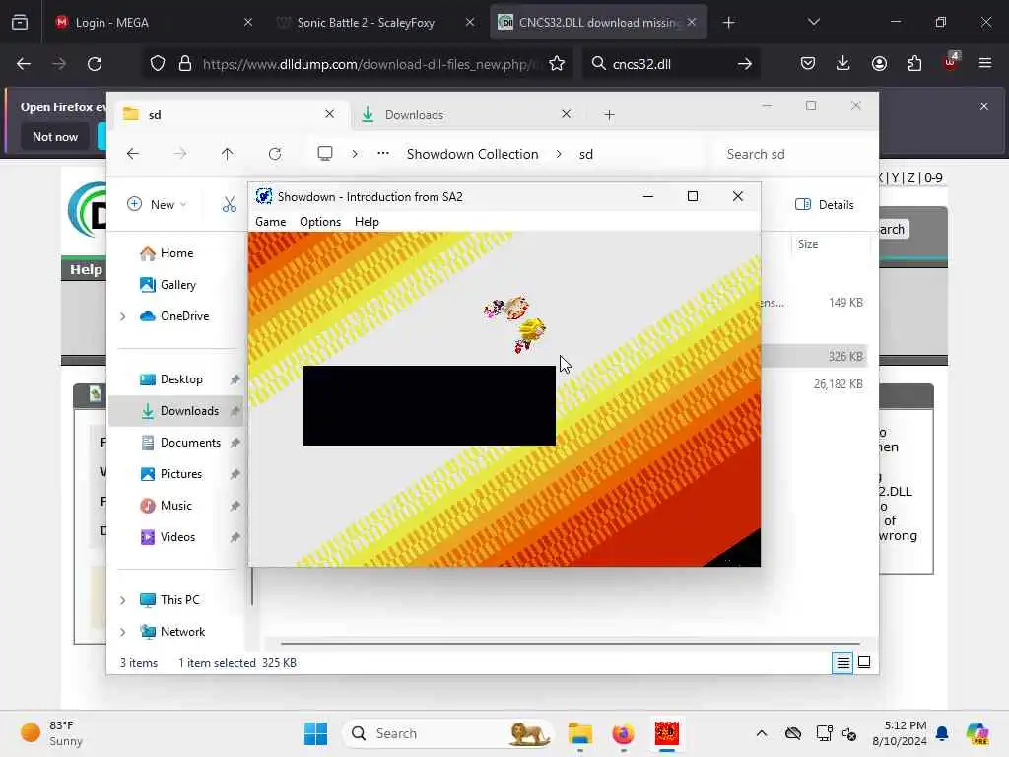Open the Windows Start menu
Screen dimensions: 1009x757
(x=315, y=733)
